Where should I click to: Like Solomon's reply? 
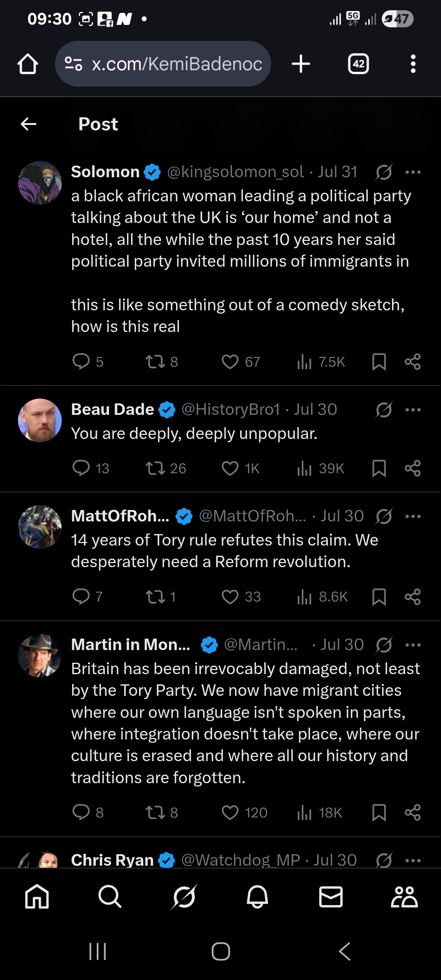pos(230,362)
